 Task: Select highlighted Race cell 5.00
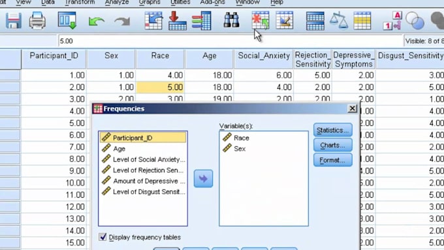[x=160, y=87]
